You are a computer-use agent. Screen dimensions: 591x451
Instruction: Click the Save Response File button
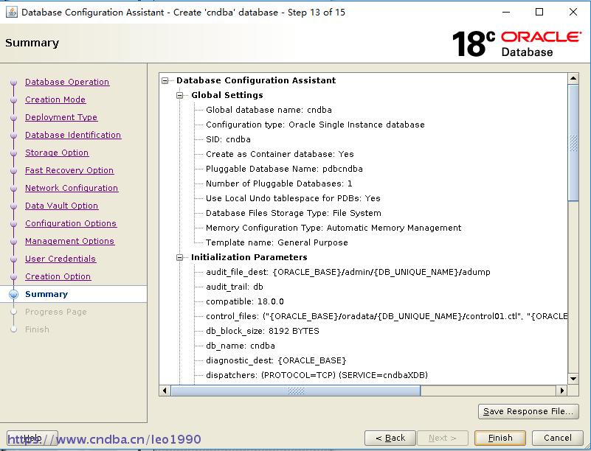(528, 411)
